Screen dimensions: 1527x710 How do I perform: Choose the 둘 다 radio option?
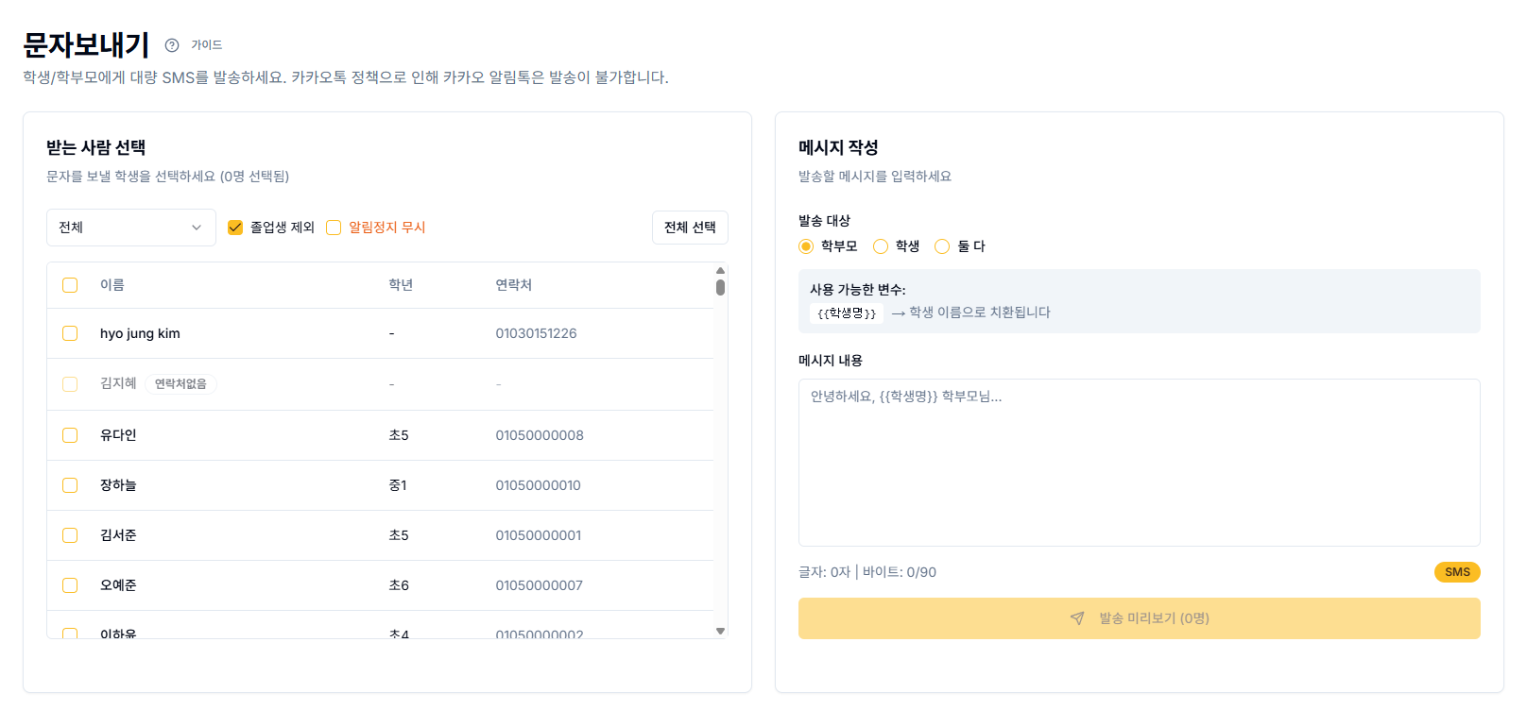tap(942, 246)
